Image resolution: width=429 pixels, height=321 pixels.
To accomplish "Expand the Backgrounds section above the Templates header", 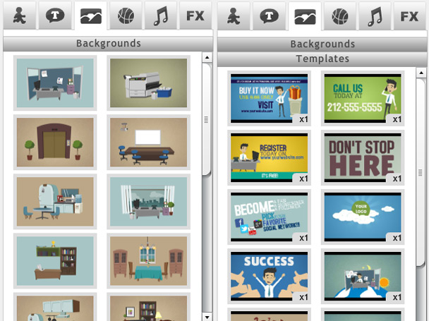I will (x=322, y=44).
